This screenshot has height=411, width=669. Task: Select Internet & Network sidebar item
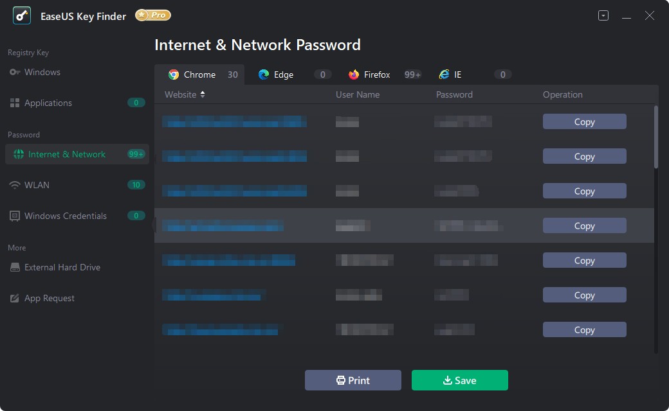[66, 154]
